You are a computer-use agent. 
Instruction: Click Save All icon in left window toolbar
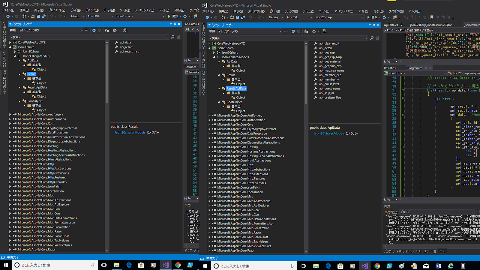tap(43, 16)
